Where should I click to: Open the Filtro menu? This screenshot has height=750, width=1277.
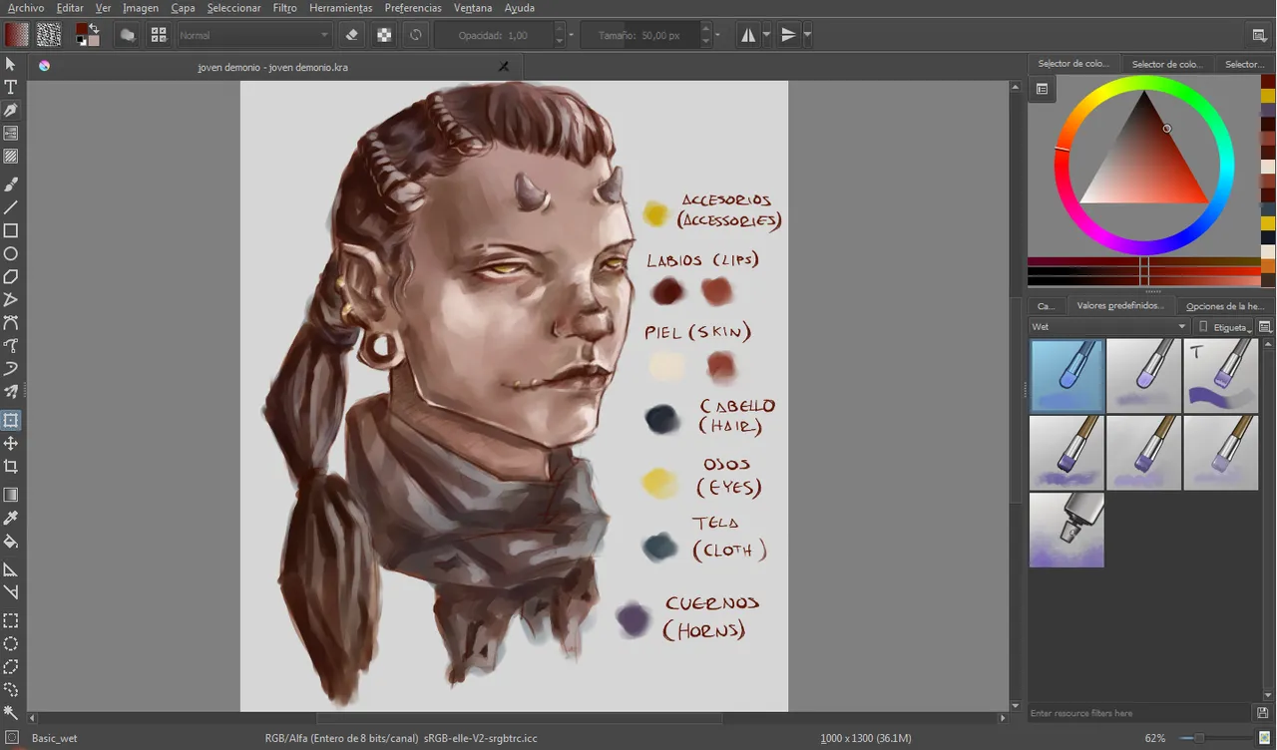[x=284, y=8]
